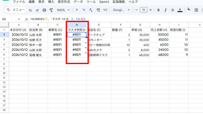Open the ツール menu

tap(91, 2)
